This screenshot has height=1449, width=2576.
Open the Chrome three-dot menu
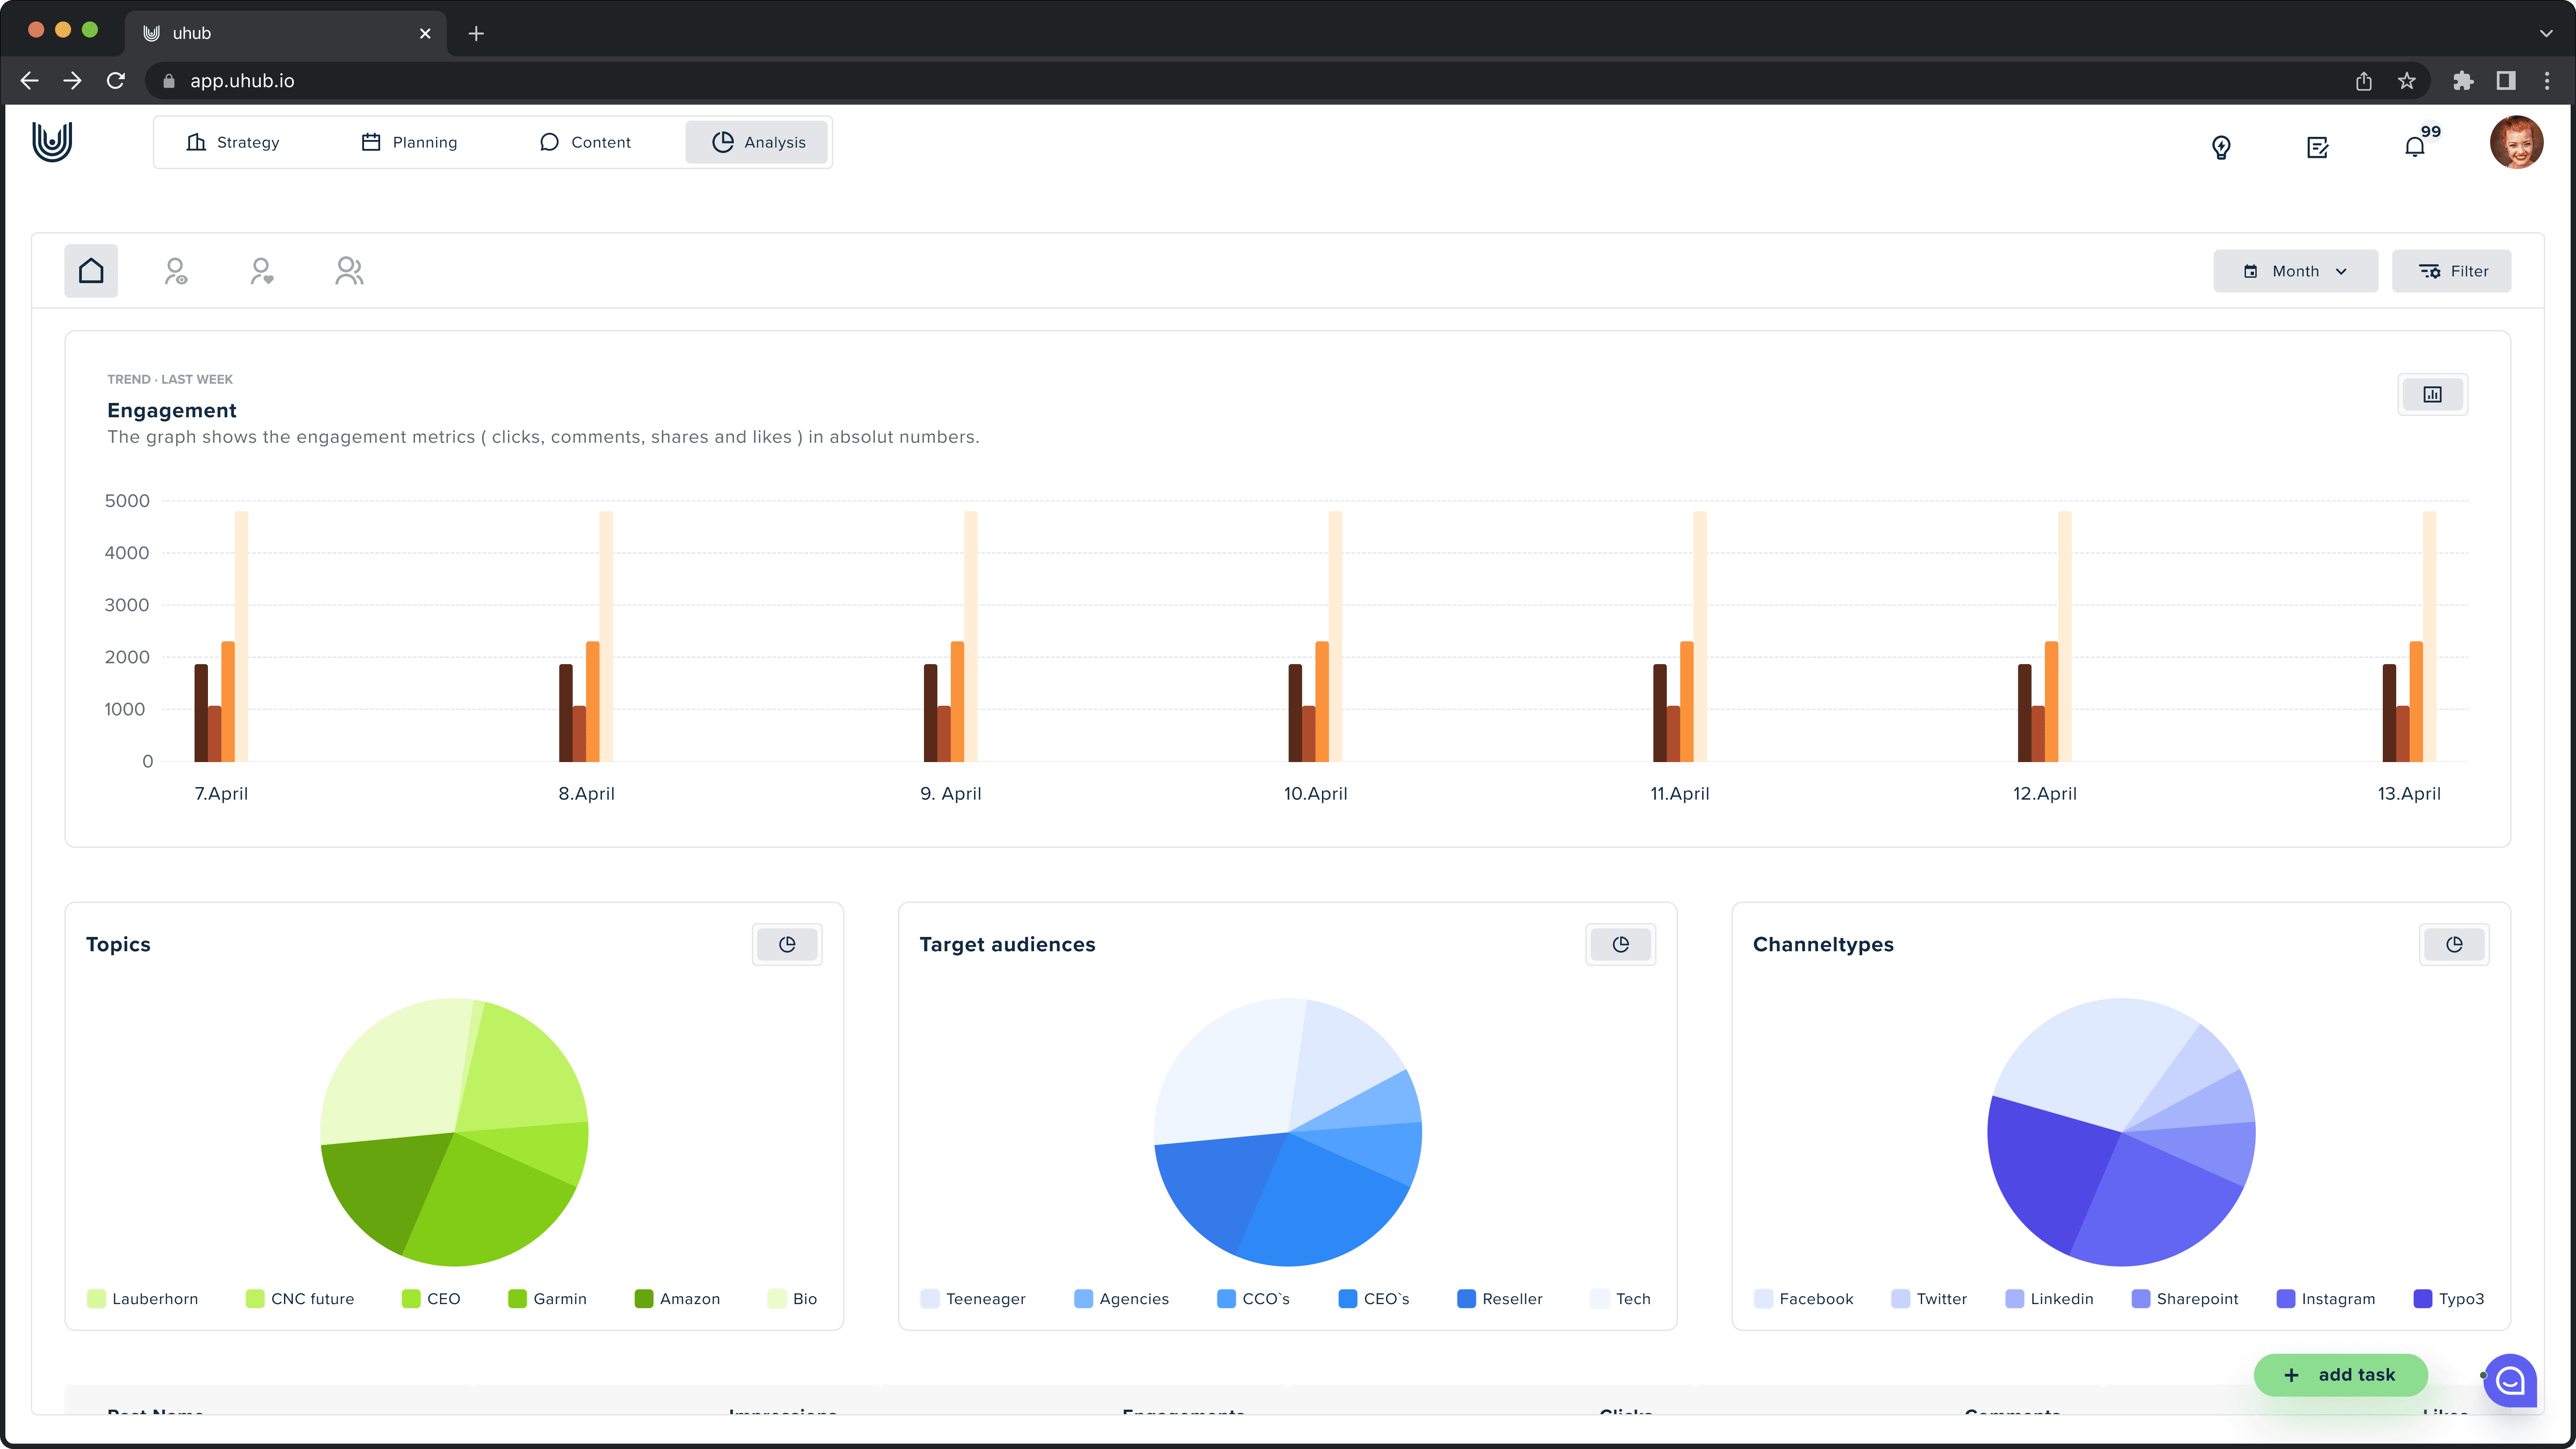pos(2547,81)
